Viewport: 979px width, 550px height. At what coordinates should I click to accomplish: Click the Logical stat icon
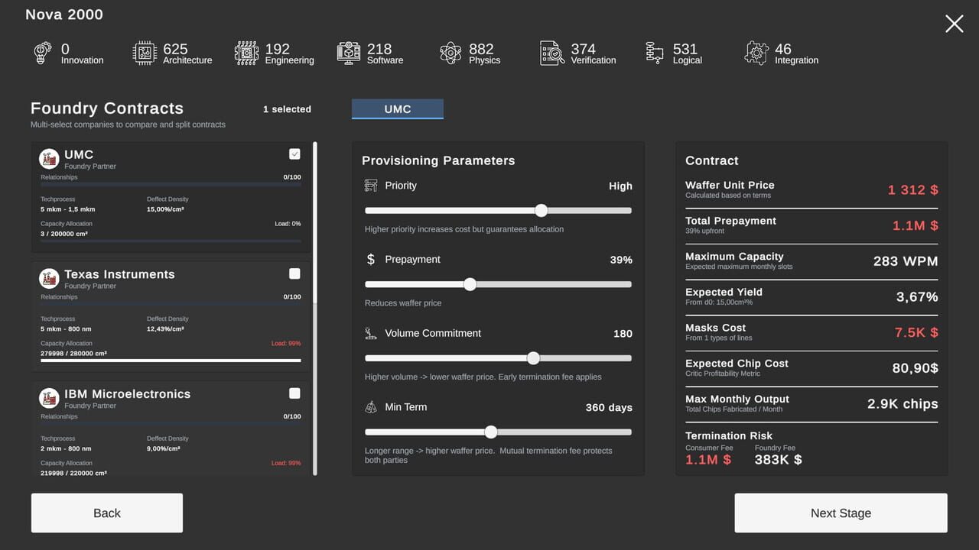tap(655, 53)
